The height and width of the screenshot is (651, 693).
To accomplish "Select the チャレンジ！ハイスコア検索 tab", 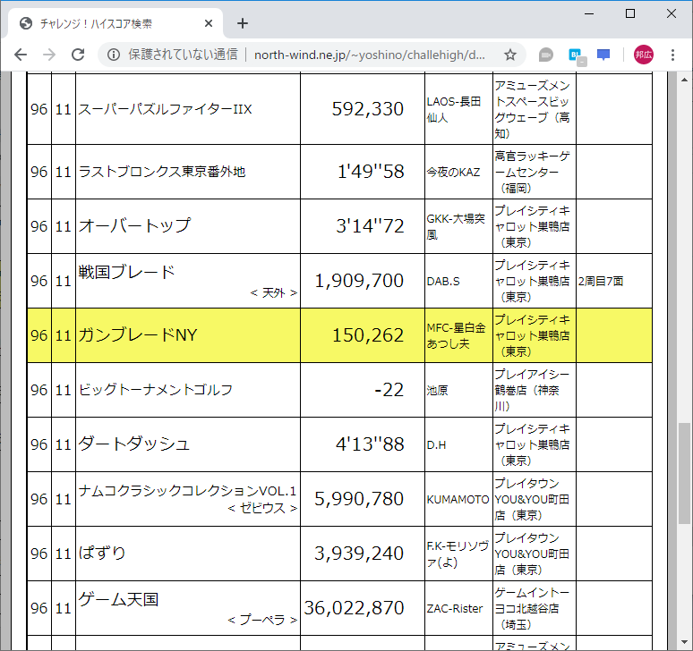I will coord(115,23).
